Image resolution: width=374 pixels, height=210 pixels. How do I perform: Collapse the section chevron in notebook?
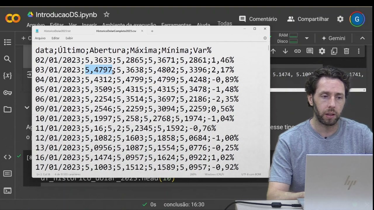[x=27, y=108]
